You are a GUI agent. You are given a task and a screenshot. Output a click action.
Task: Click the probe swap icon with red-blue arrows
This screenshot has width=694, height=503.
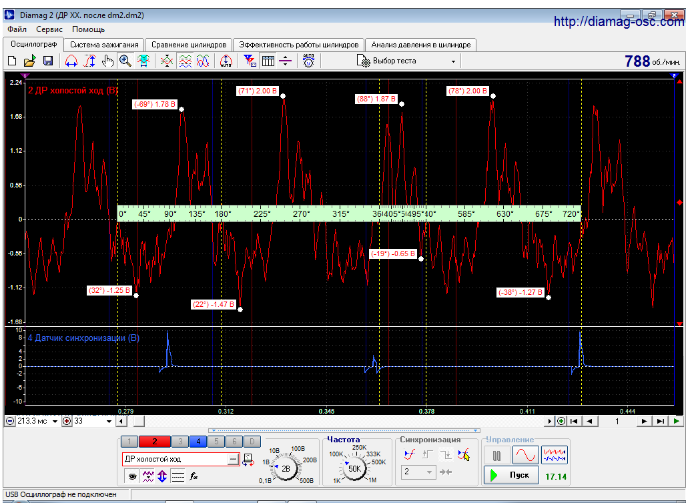[x=248, y=460]
